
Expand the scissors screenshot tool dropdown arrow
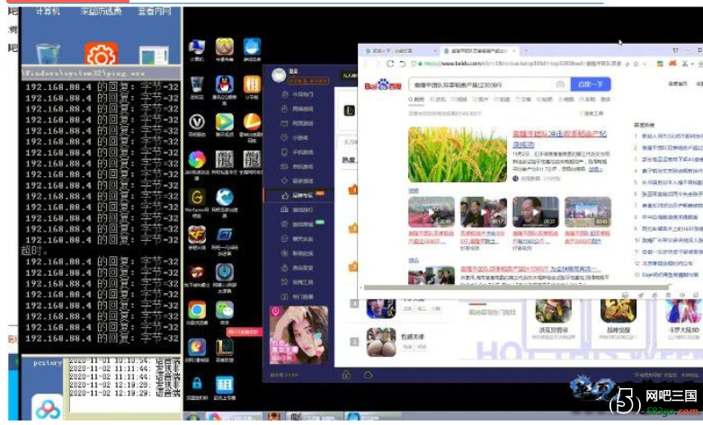tap(692, 64)
